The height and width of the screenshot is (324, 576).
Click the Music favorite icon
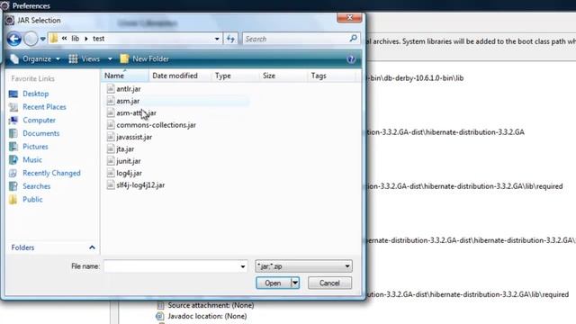(x=13, y=160)
